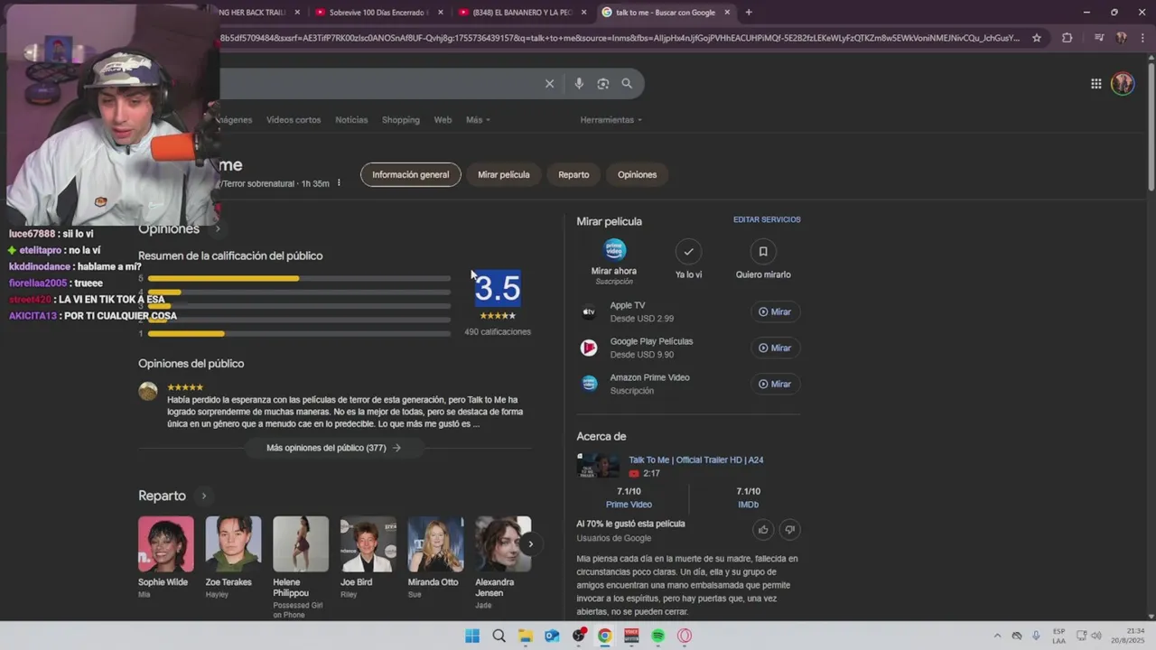The height and width of the screenshot is (650, 1156).
Task: Click the 5-star rating bar
Action: click(x=299, y=279)
